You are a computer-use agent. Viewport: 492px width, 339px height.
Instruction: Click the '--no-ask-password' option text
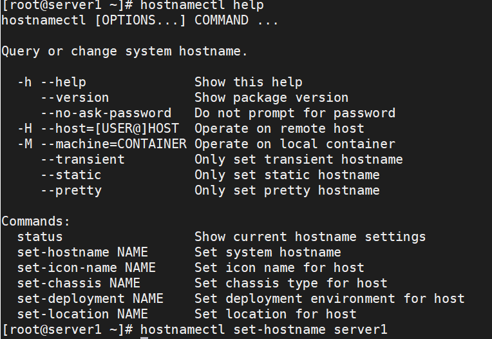(x=106, y=113)
